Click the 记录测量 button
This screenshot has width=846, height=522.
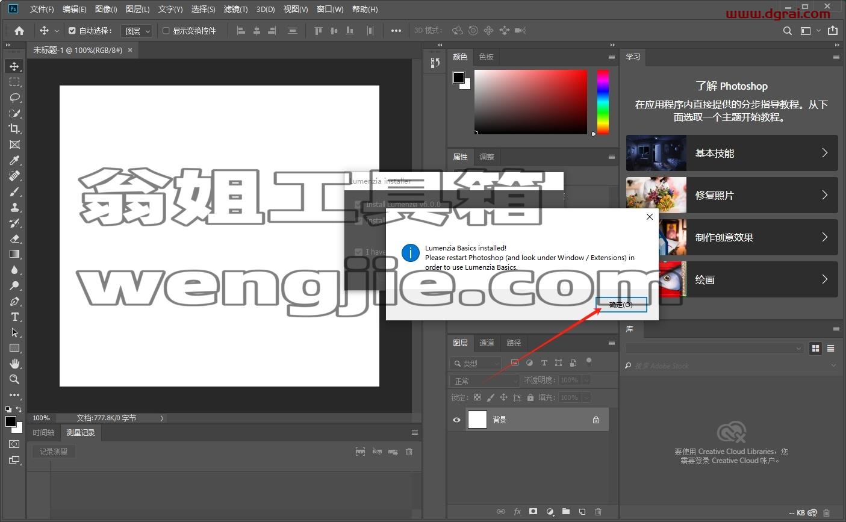click(54, 452)
